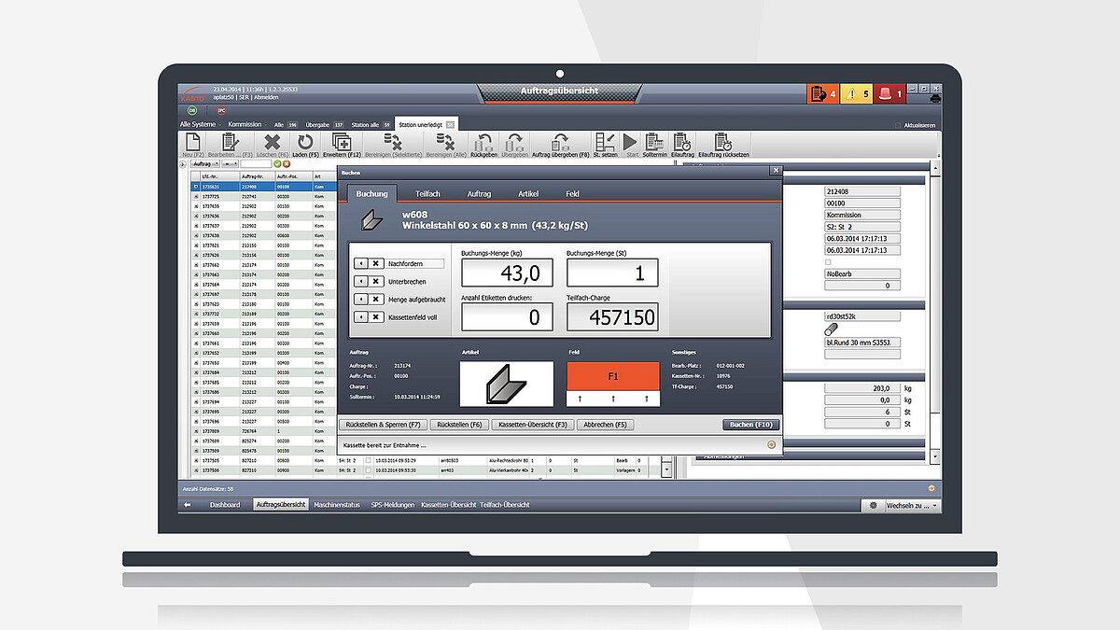
Task: Click the Buchen (F10) button
Action: [x=749, y=425]
